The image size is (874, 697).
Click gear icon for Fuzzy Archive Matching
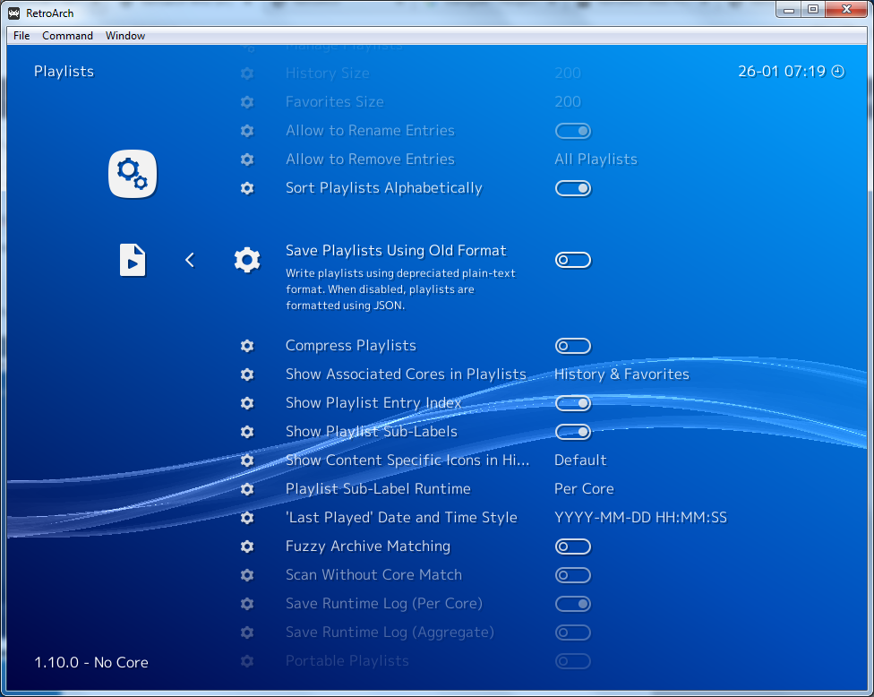247,546
